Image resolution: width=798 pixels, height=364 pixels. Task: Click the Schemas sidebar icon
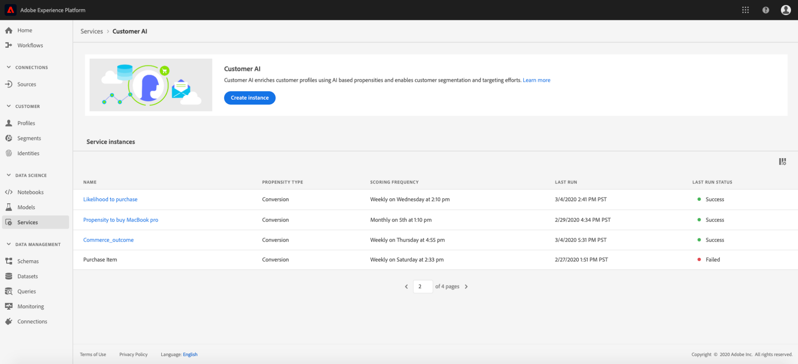tap(9, 261)
